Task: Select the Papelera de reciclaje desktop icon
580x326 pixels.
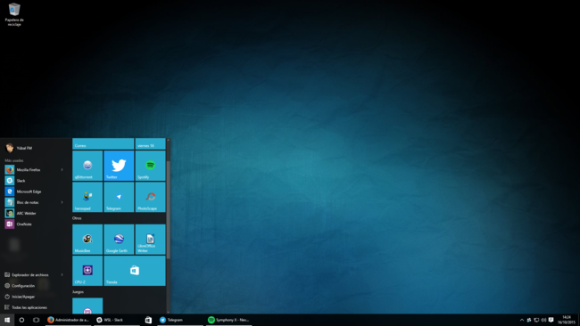Action: tap(14, 14)
